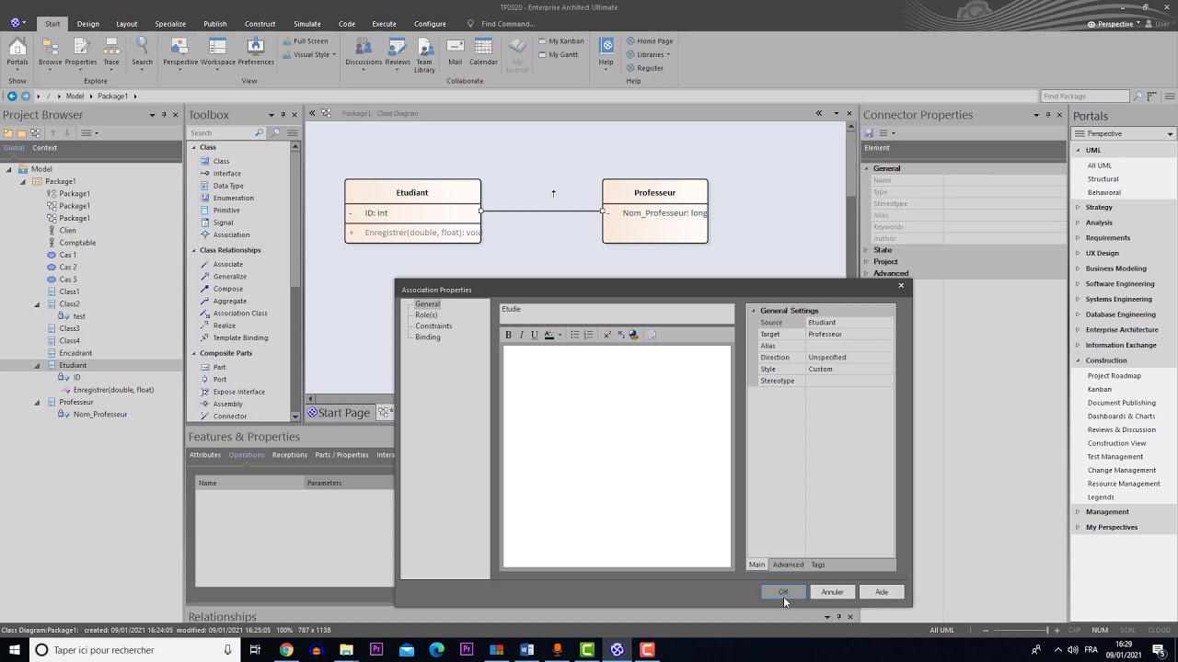
Task: Collapse the Etudiant node in Project Browser
Action: [38, 365]
